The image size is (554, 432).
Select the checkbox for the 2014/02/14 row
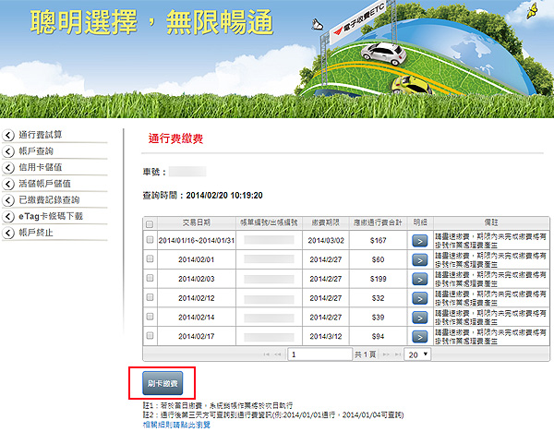[x=150, y=317]
